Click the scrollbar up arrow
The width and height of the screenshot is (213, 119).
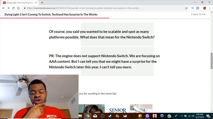[x=212, y=13]
